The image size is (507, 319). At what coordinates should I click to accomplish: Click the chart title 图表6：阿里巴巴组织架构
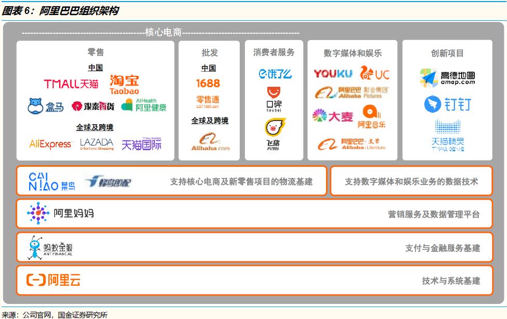point(60,11)
